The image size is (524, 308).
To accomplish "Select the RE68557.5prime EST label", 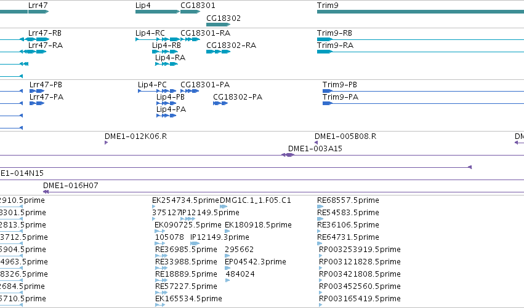I will (348, 200).
